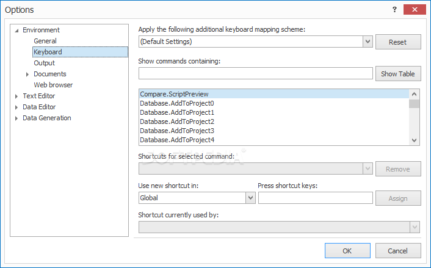Click the command list scroll down arrow
Image resolution: width=431 pixels, height=268 pixels.
[415, 140]
